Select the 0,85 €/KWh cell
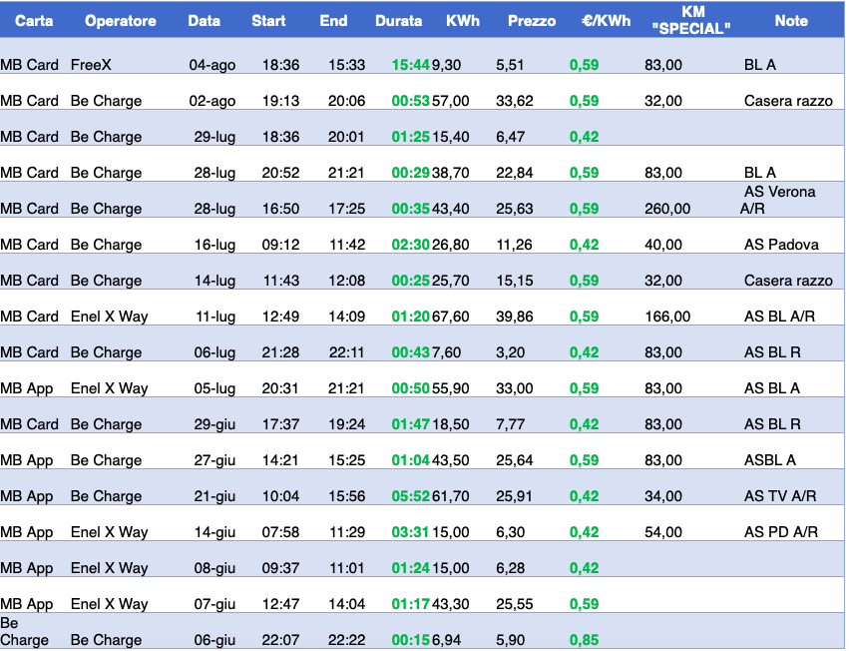 pos(584,640)
